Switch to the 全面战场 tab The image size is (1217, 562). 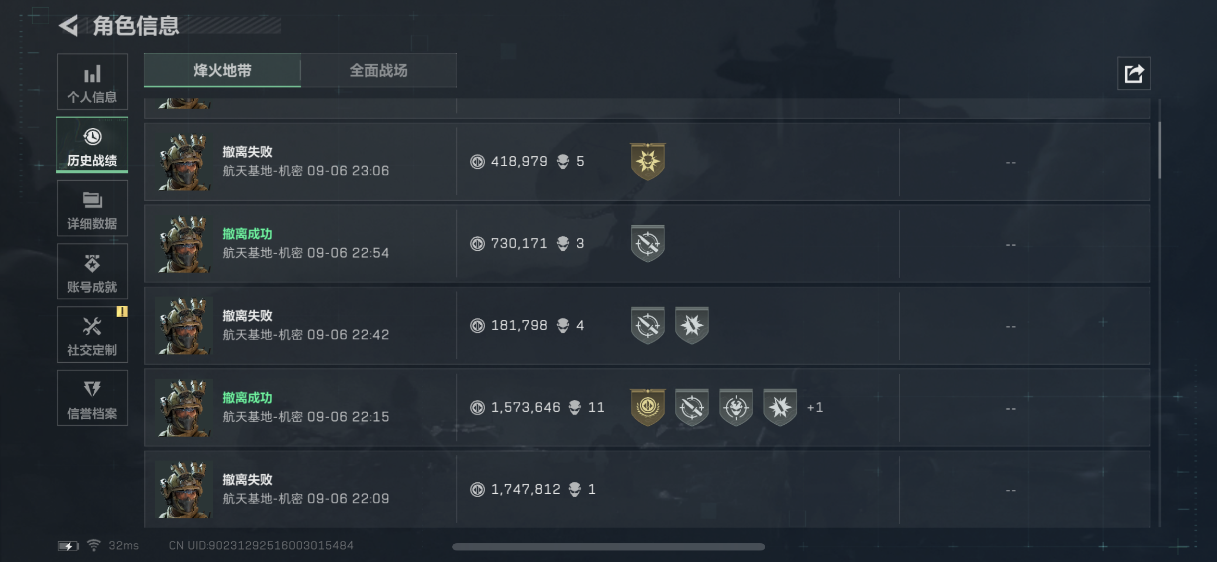click(379, 71)
